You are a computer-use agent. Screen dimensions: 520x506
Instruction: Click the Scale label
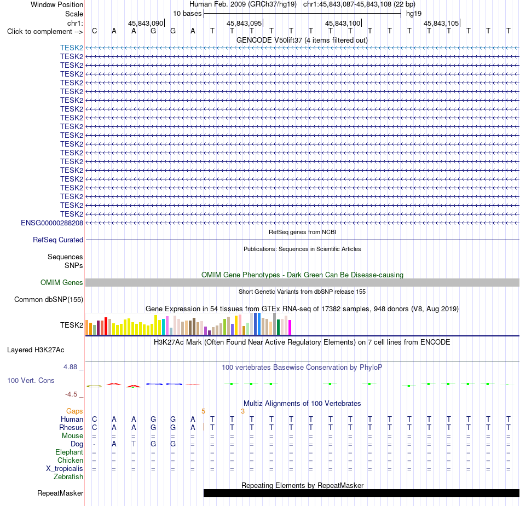[74, 14]
